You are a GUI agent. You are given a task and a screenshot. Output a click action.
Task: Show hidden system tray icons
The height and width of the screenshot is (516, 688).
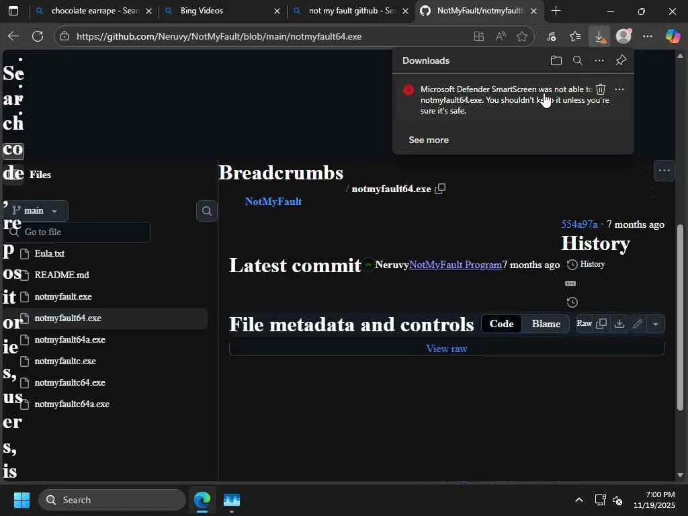tap(578, 500)
